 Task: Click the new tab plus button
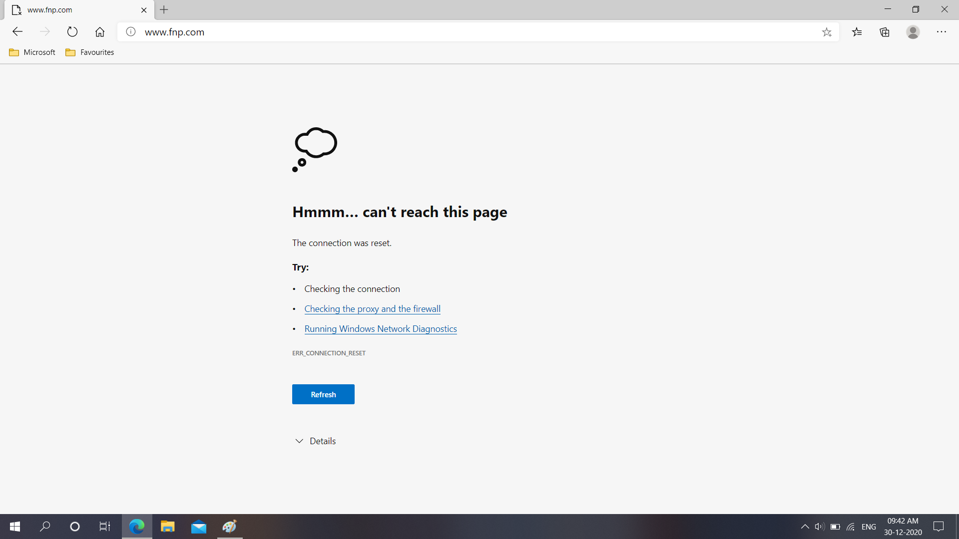[163, 9]
